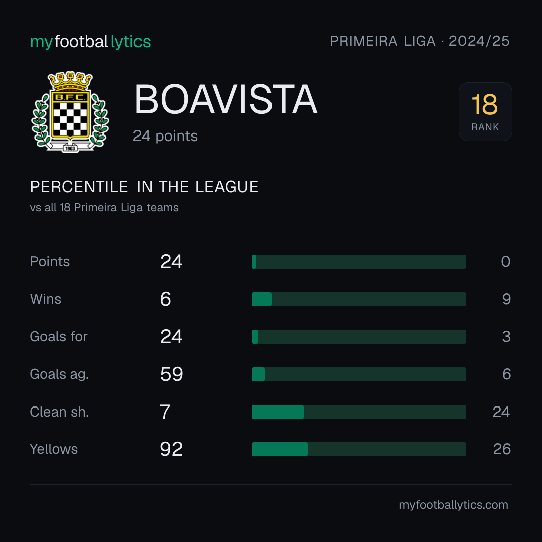Select the Points percentile bar

click(x=359, y=261)
